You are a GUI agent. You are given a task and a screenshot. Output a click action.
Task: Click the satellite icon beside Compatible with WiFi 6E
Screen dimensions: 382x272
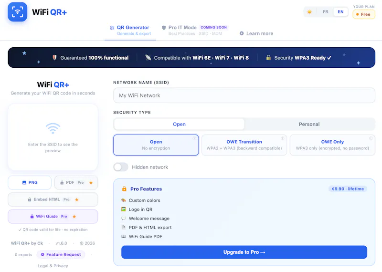pos(148,57)
